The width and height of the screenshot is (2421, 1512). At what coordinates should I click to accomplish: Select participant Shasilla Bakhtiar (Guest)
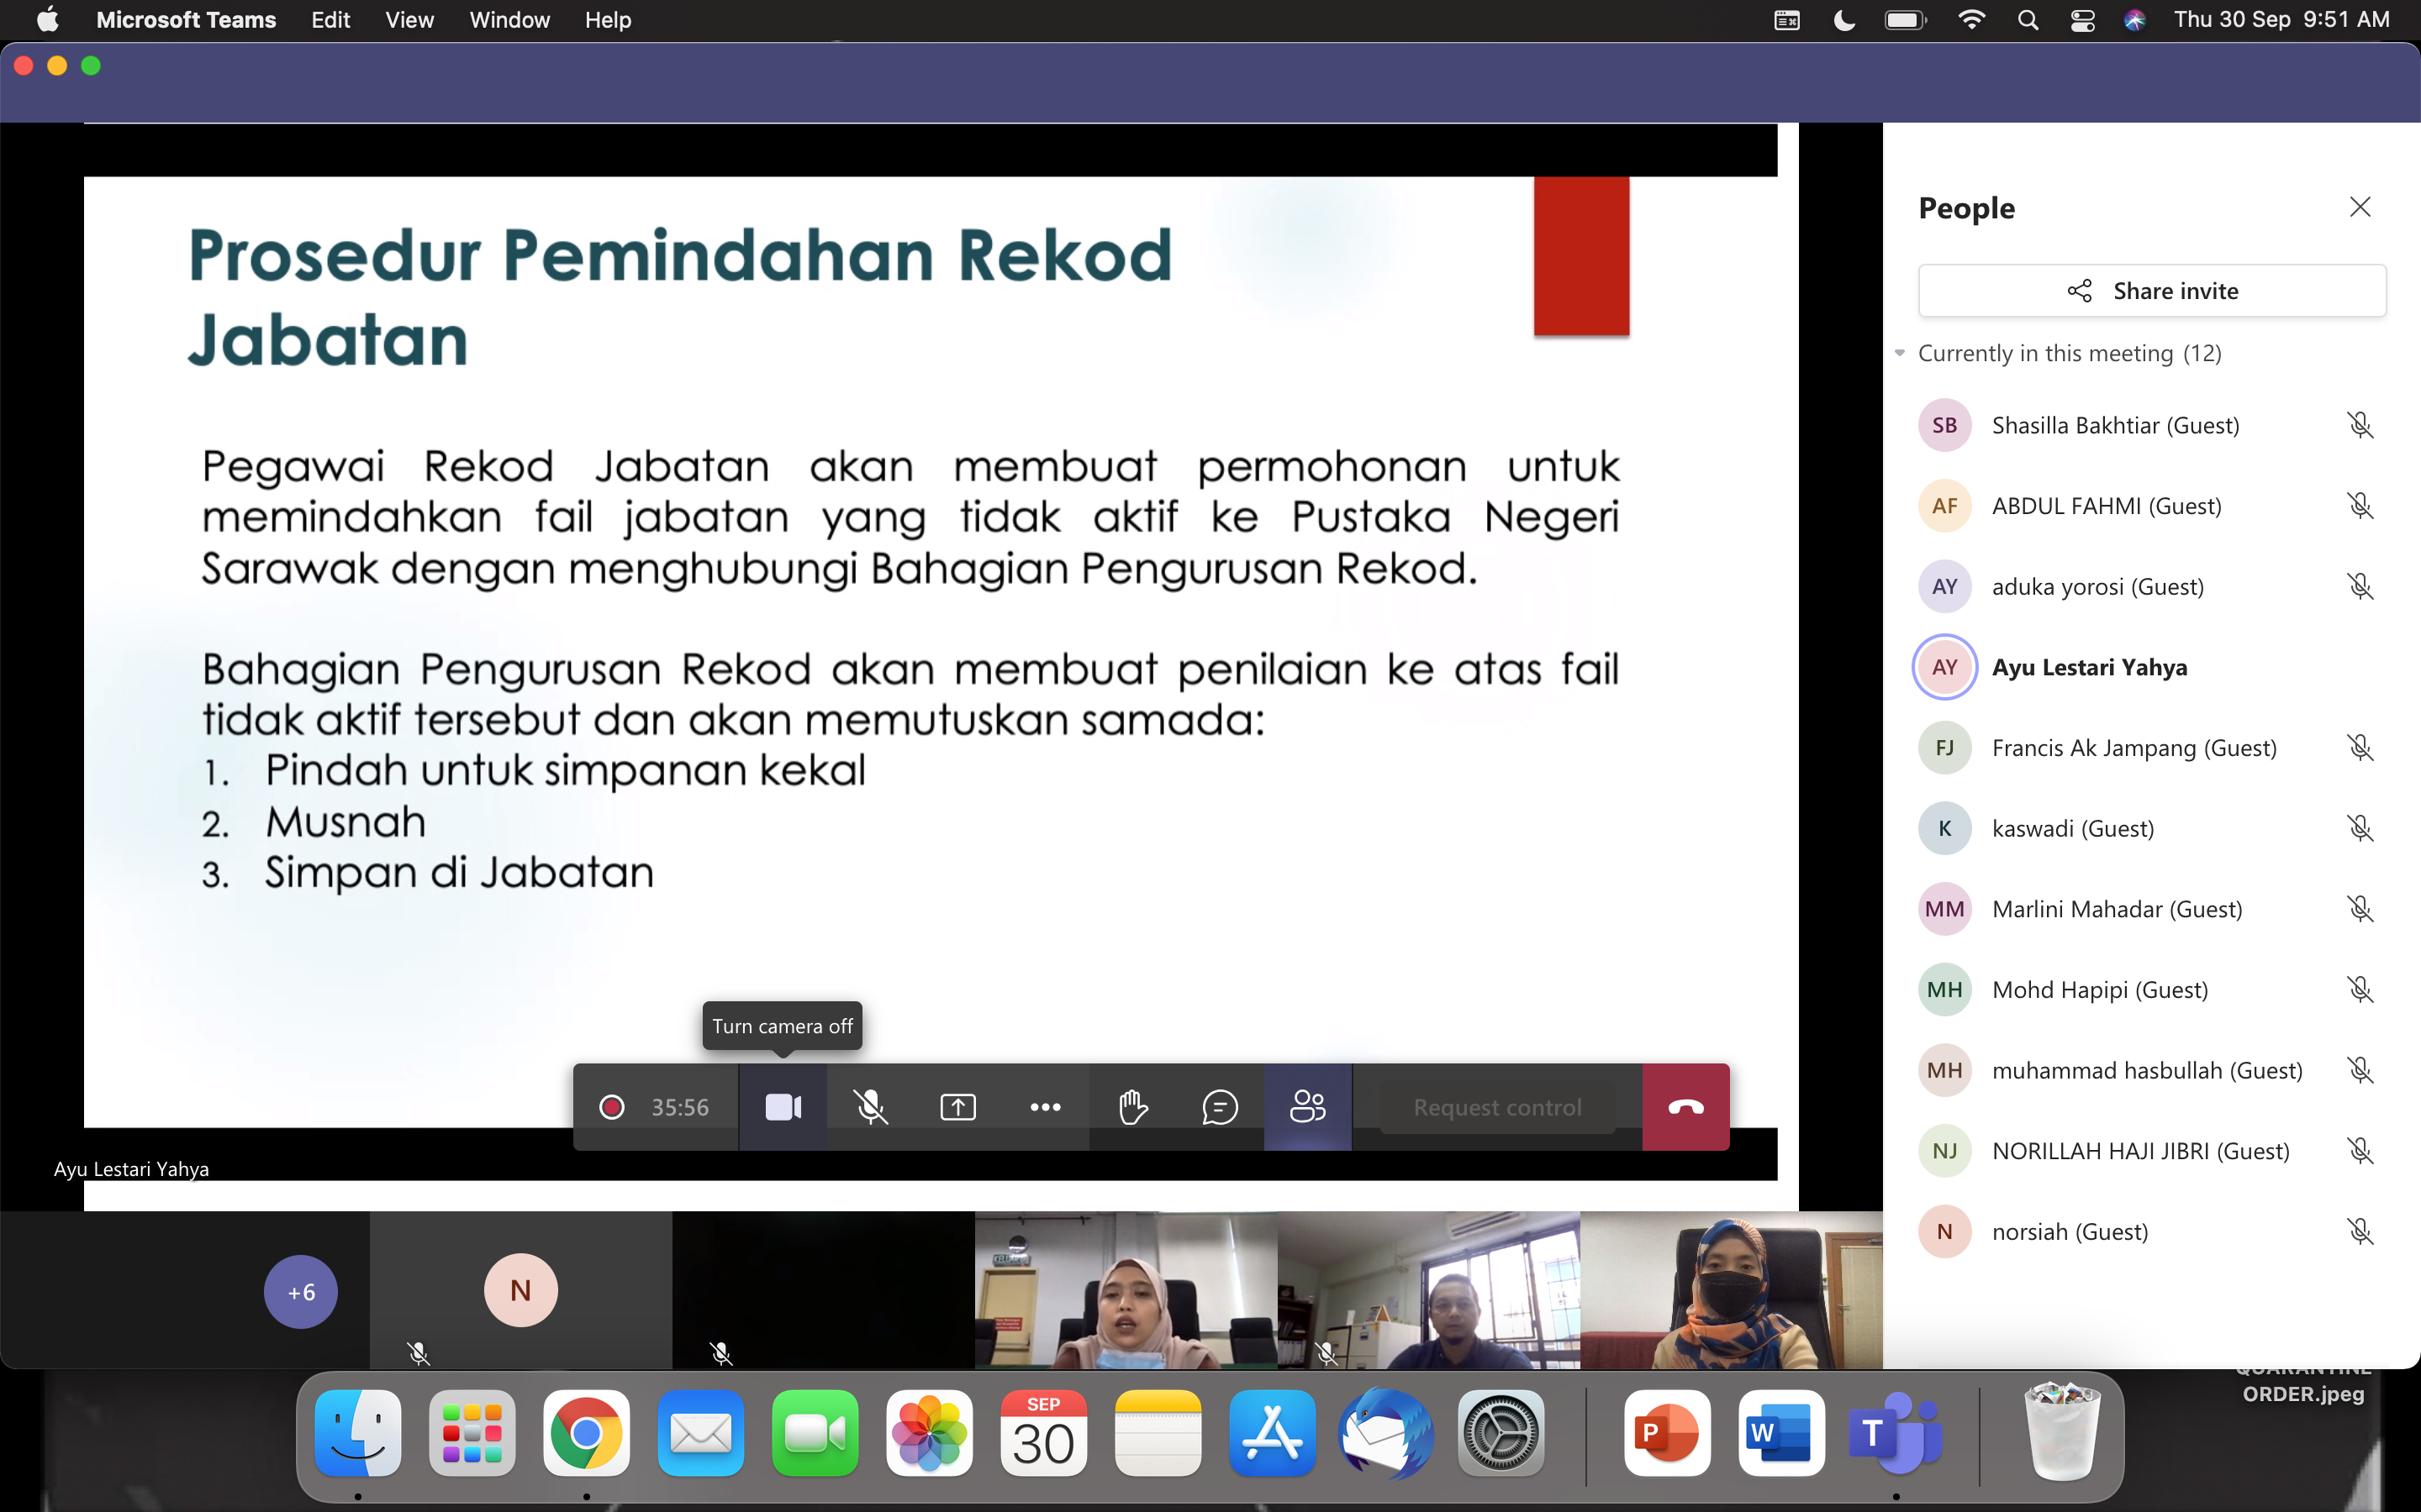pos(2151,425)
